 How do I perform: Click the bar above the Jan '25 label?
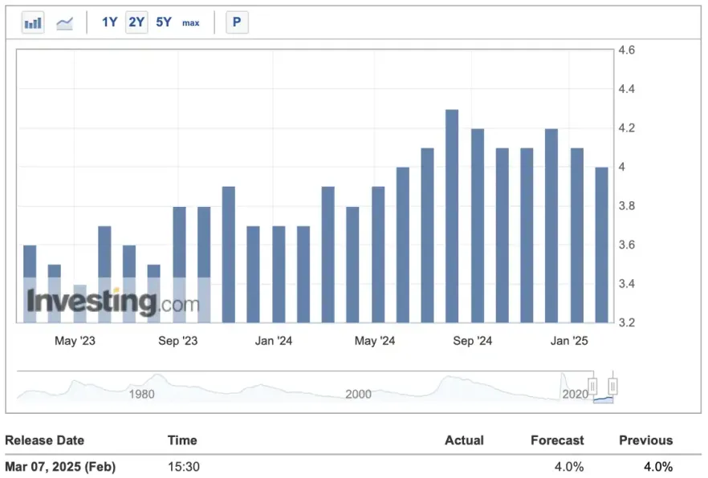pyautogui.click(x=576, y=235)
